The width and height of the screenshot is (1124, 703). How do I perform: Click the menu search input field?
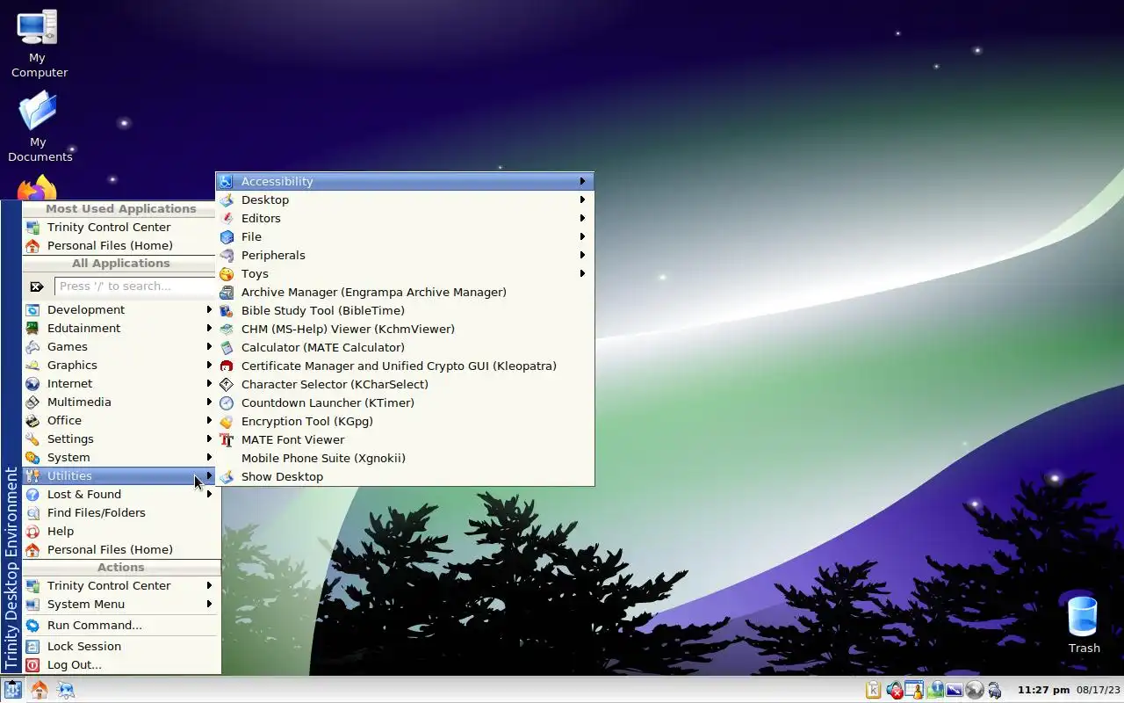[x=135, y=286]
